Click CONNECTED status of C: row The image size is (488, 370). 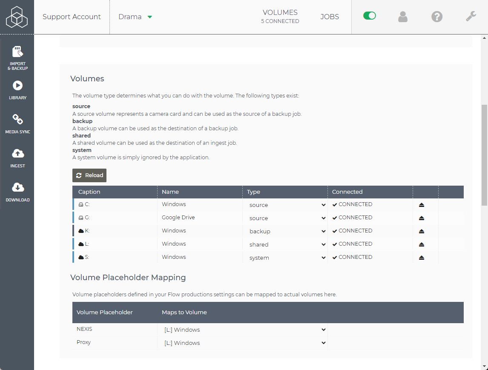pos(352,204)
